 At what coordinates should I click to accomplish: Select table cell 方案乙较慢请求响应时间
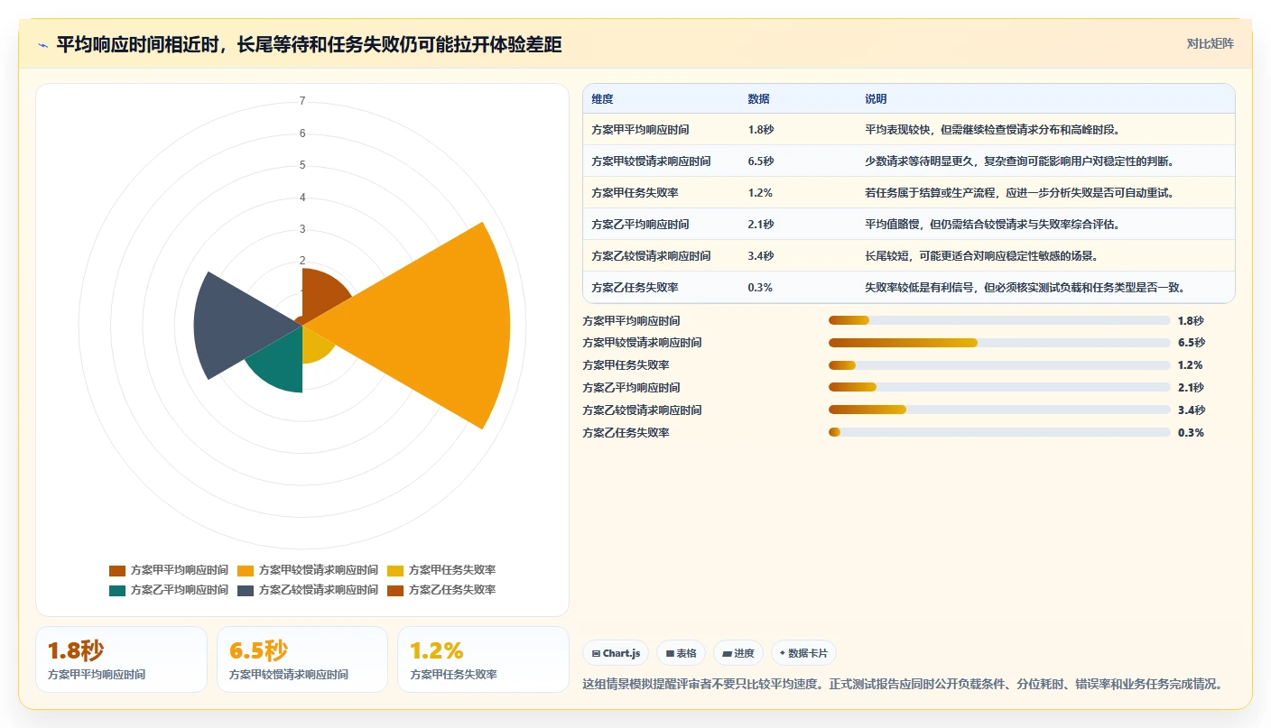click(651, 256)
